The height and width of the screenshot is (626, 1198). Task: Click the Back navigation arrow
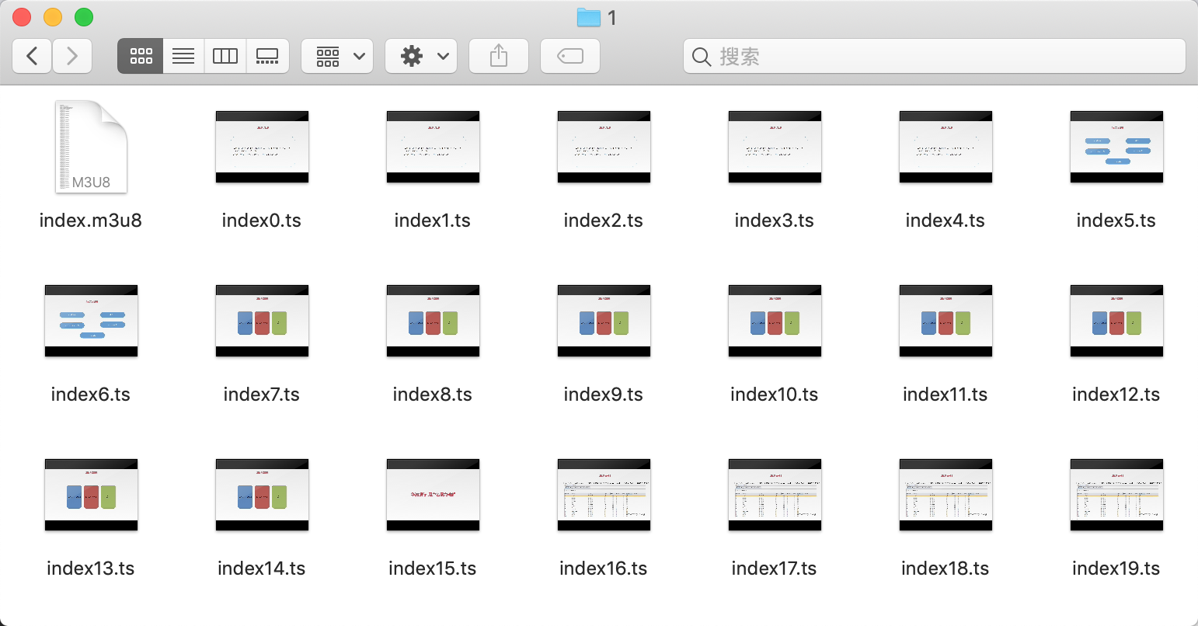point(33,56)
